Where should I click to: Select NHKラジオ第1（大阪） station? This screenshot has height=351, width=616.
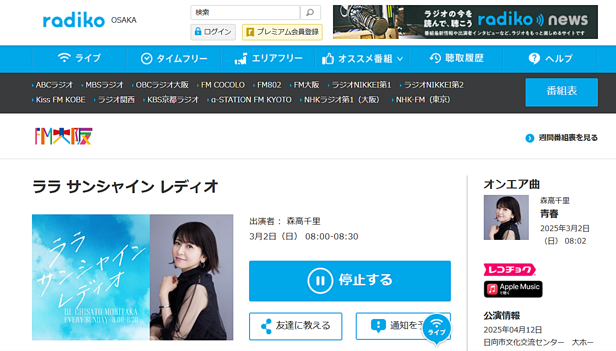[x=342, y=100]
